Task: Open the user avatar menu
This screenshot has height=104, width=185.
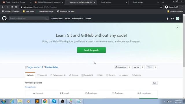Action: pos(178,18)
